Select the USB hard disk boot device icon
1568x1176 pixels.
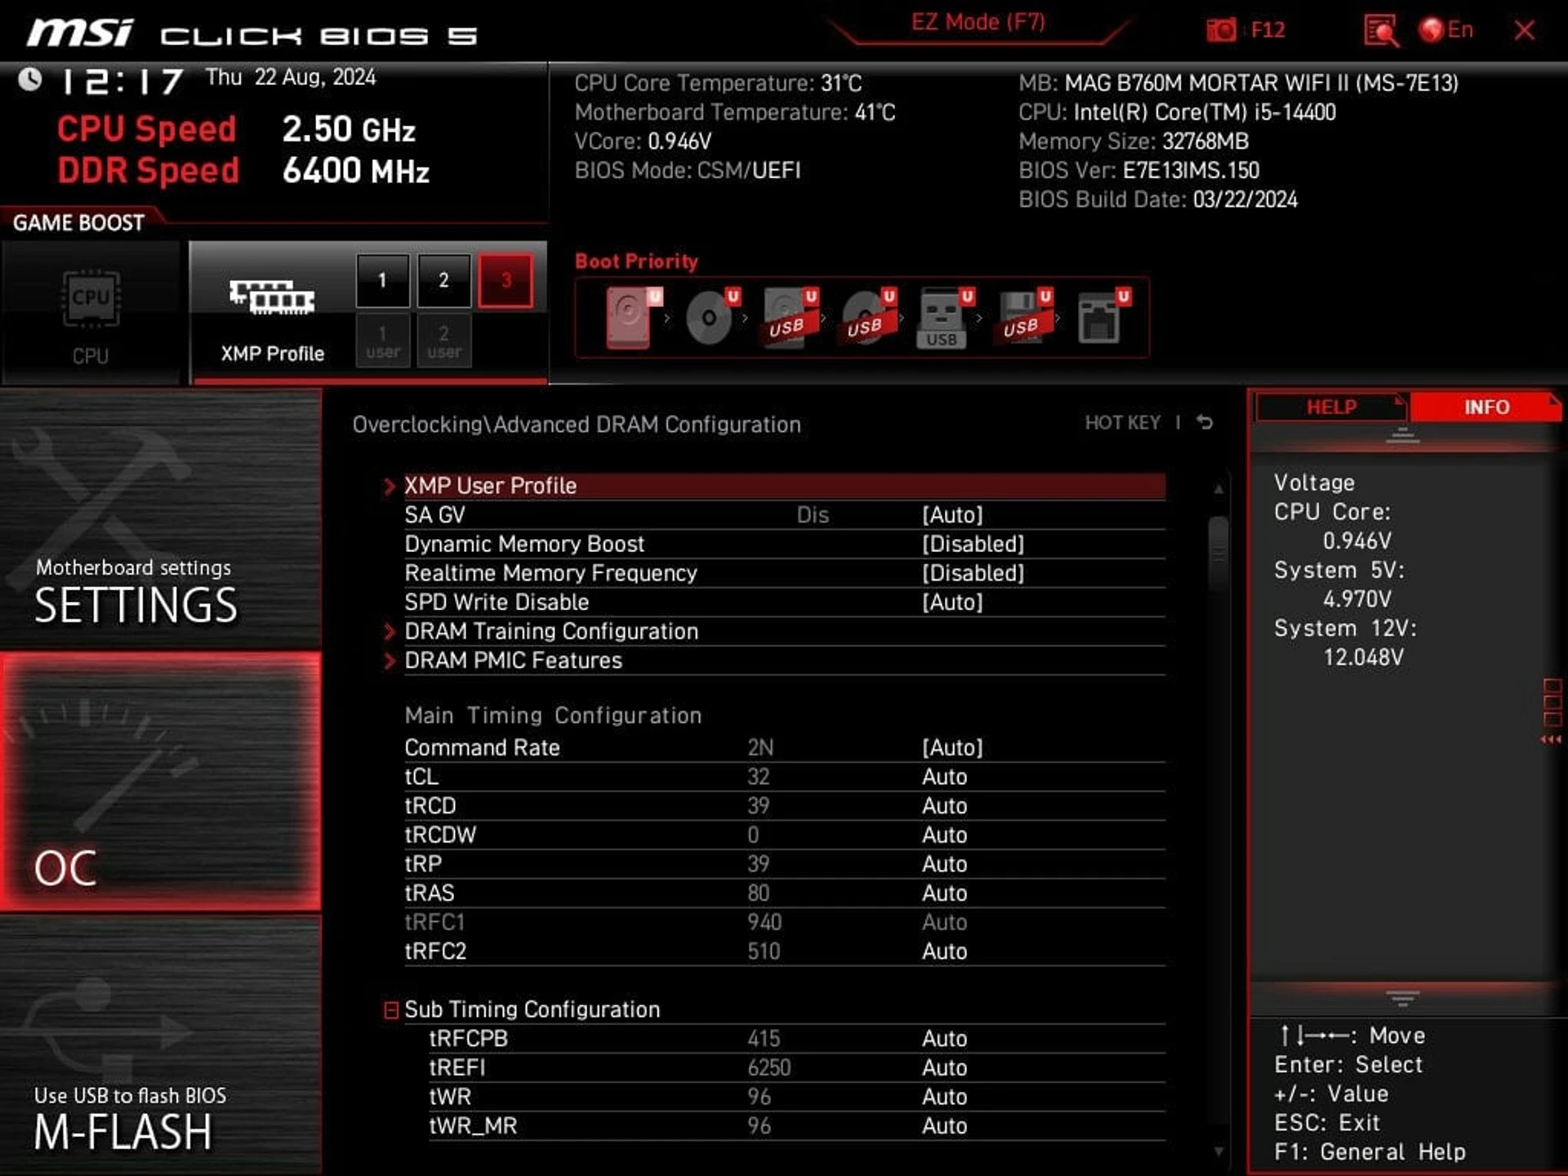tap(790, 317)
